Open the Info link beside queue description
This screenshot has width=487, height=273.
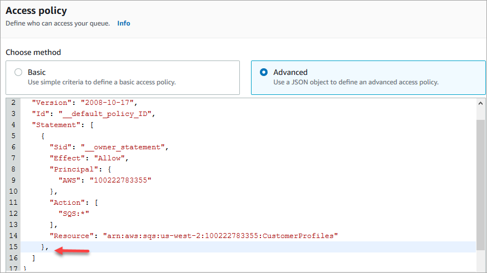123,23
